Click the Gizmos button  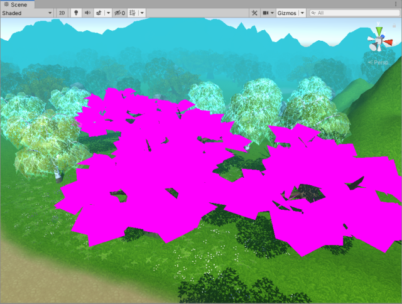[x=286, y=13]
